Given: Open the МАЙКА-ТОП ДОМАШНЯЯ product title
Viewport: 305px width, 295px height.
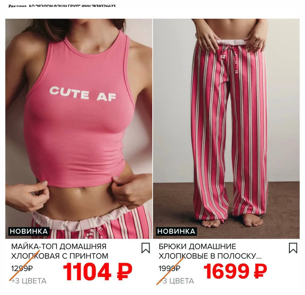Looking at the screenshot, I should click(x=59, y=246).
